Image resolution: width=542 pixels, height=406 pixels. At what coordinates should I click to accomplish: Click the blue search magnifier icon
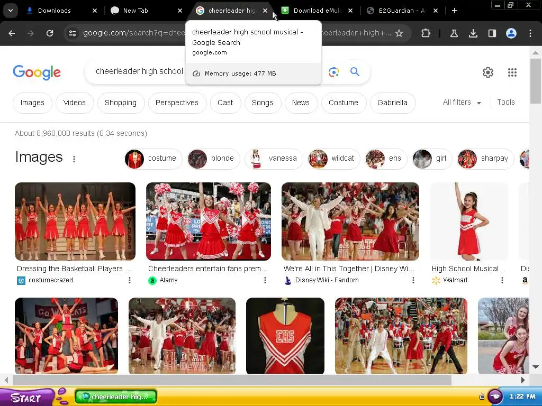(355, 72)
